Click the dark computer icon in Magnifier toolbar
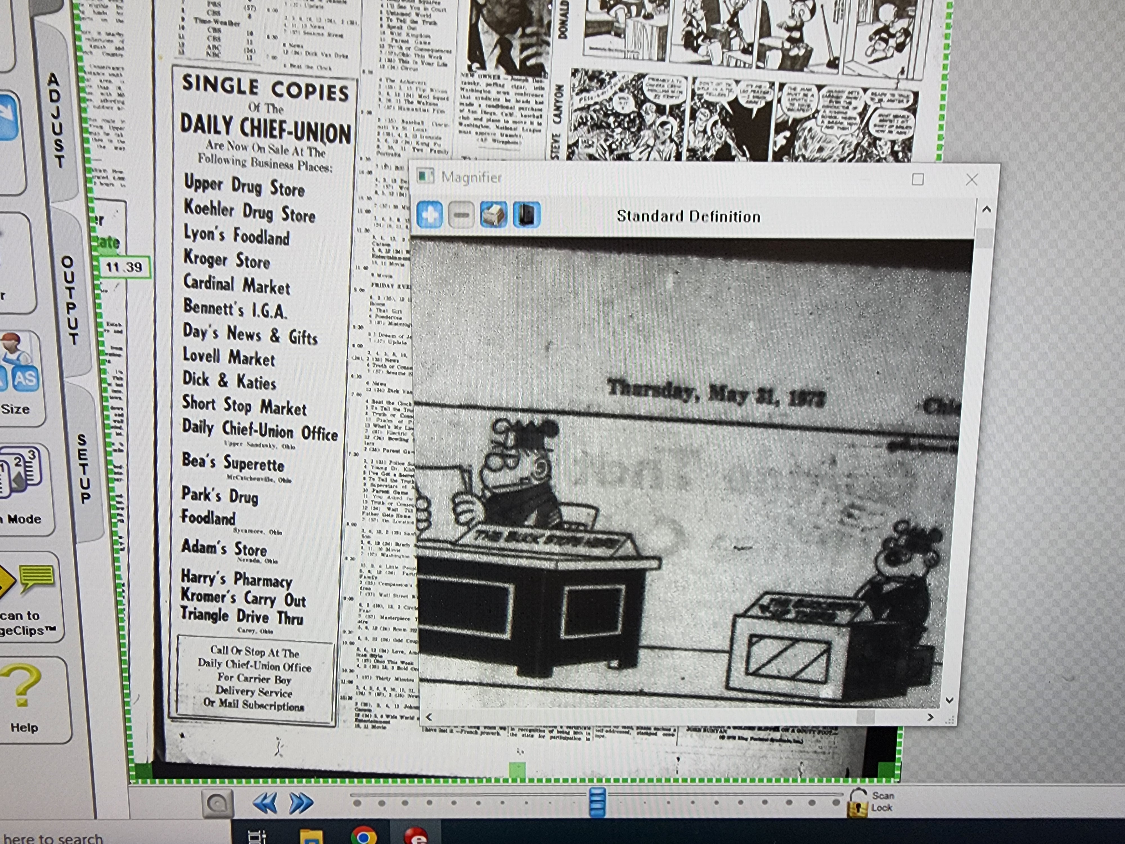1125x844 pixels. click(526, 215)
